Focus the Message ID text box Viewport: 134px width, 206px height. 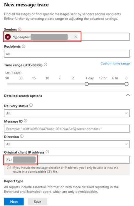click(x=67, y=129)
